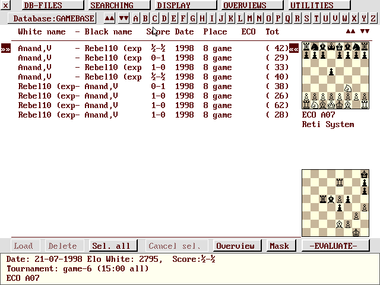This screenshot has width=380, height=285.
Task: Click the left row marker arrow icon
Action: click(x=6, y=49)
